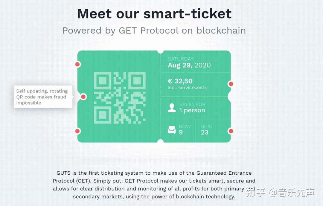Click the bottom-left red hotspot dot on ticket
Image resolution: width=323 pixels, height=206 pixels.
click(x=77, y=131)
